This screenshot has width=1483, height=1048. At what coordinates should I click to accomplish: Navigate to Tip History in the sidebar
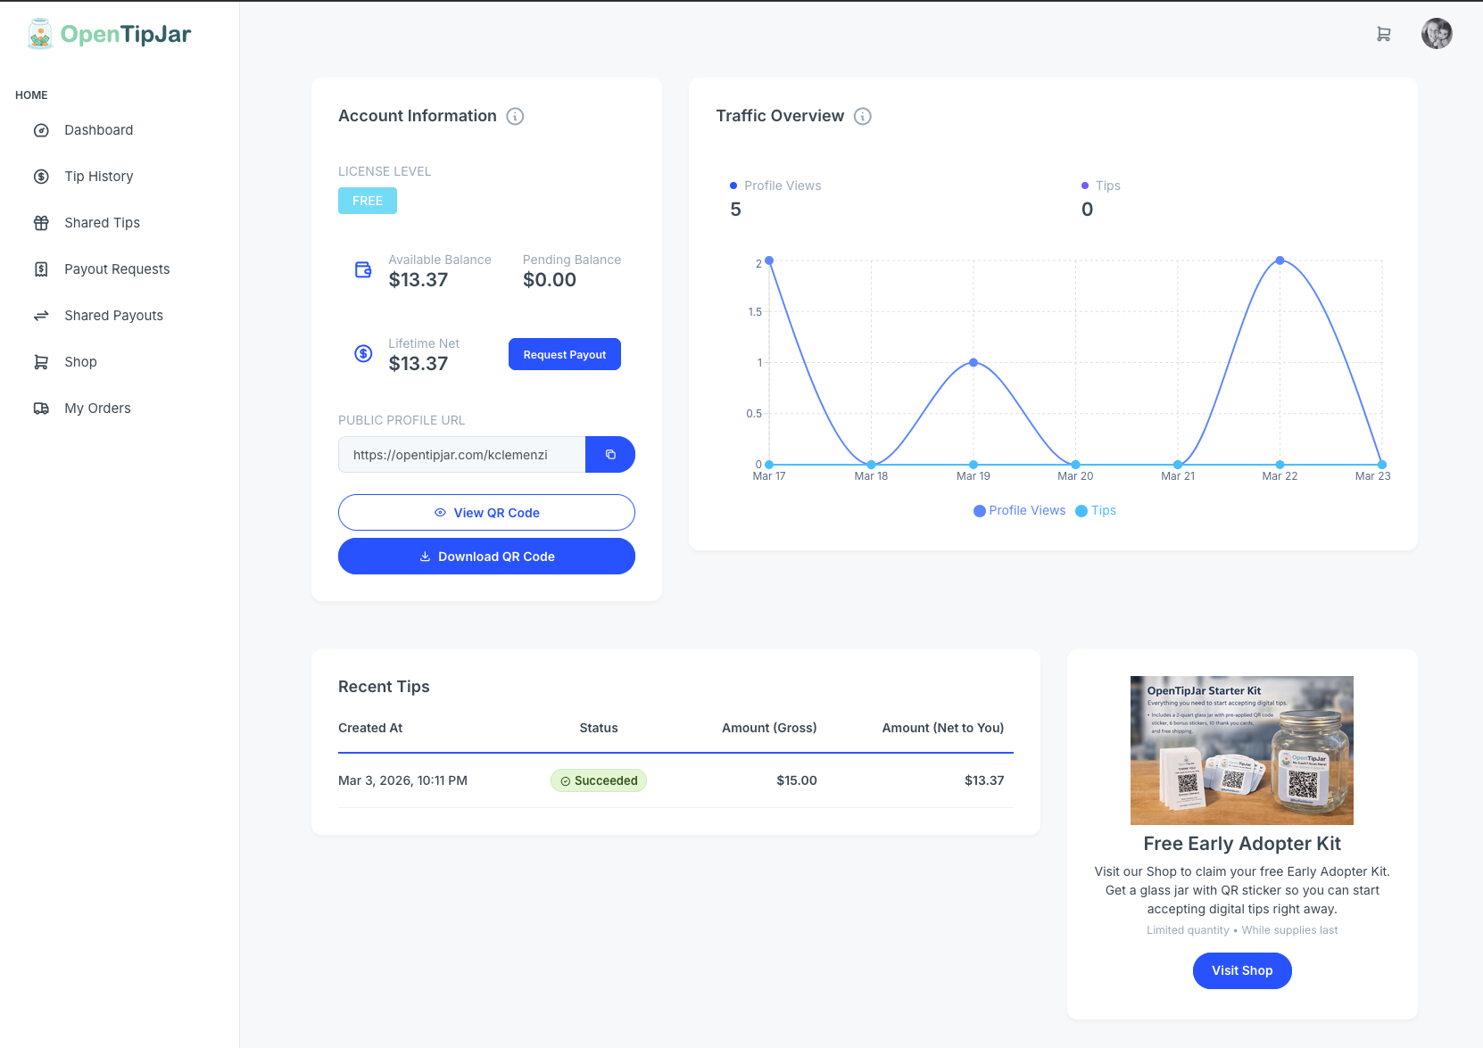pyautogui.click(x=99, y=176)
